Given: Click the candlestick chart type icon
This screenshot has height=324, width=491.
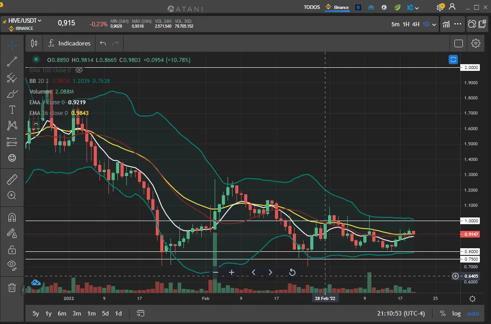Looking at the screenshot, I should pos(34,43).
